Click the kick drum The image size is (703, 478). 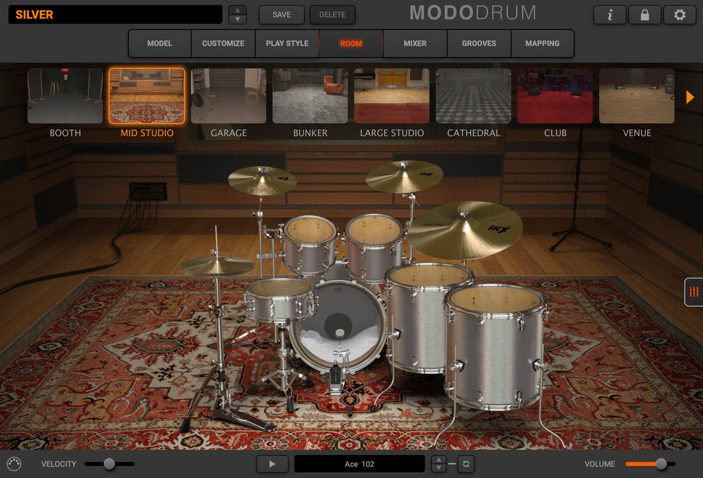coord(338,327)
